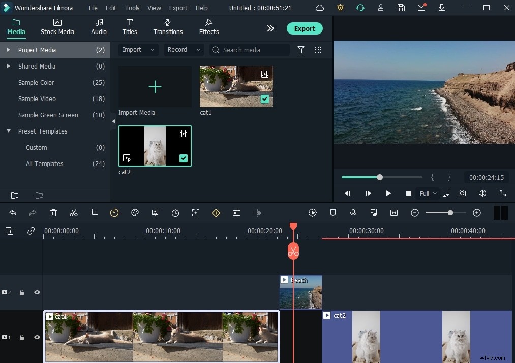Lock track 1 using the padlock toggle
The width and height of the screenshot is (515, 363).
[21, 337]
